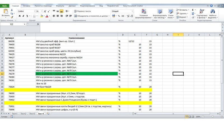Toggle Wrap Text (Перенос текста)

[82, 11]
